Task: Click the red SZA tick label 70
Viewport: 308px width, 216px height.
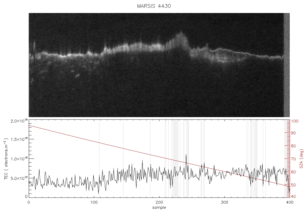Action: point(293,159)
